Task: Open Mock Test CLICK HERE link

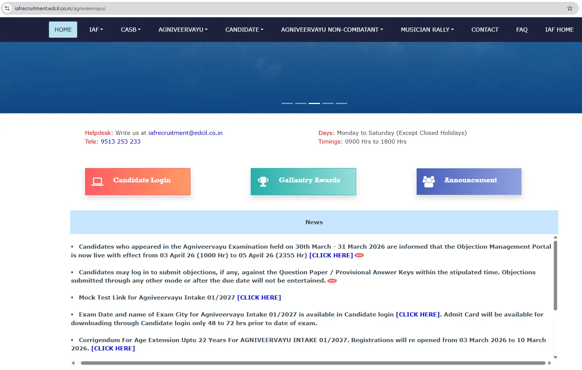Action: (259, 298)
